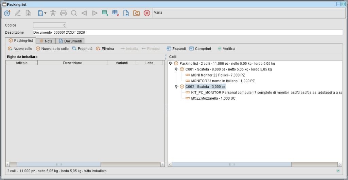Click Espandi to expand tree
Screen dimensions: 348x180
pos(176,48)
